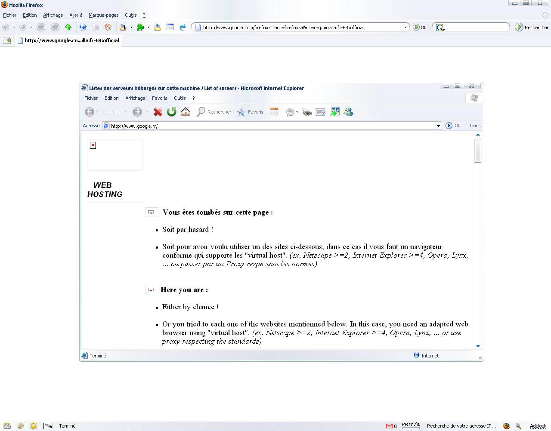The image size is (551, 431).
Task: Expand the Firefox URL bar history dropdown
Action: (x=406, y=27)
